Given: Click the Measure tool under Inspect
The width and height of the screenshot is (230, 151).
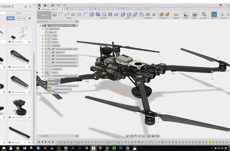Looking at the screenshot, I should coord(176,14).
